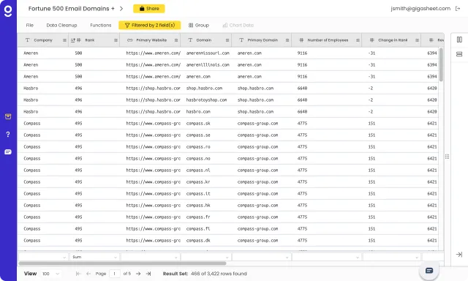468x281 pixels.
Task: Open the Rank column menu icon
Action: tap(116, 40)
